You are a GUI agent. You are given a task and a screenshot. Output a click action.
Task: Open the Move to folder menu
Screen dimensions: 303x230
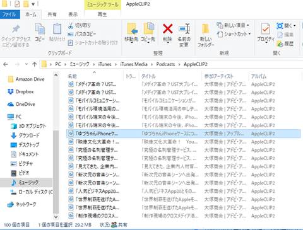point(131,33)
